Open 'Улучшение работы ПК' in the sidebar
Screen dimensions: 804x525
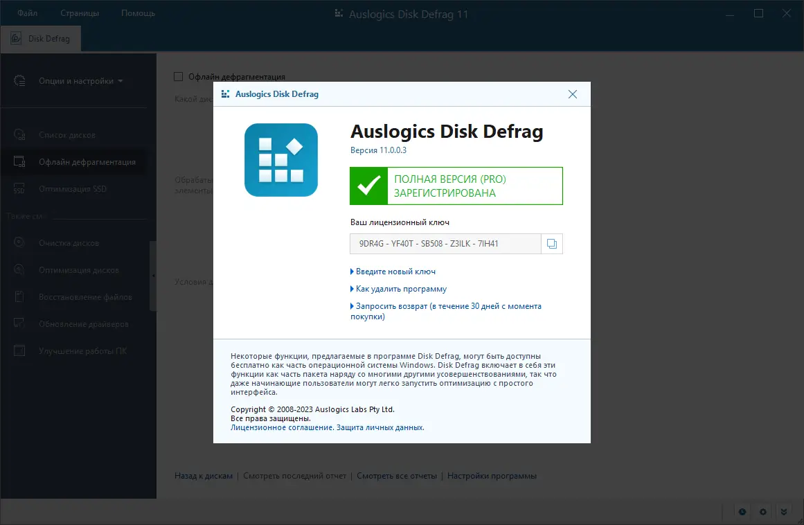[x=82, y=351]
